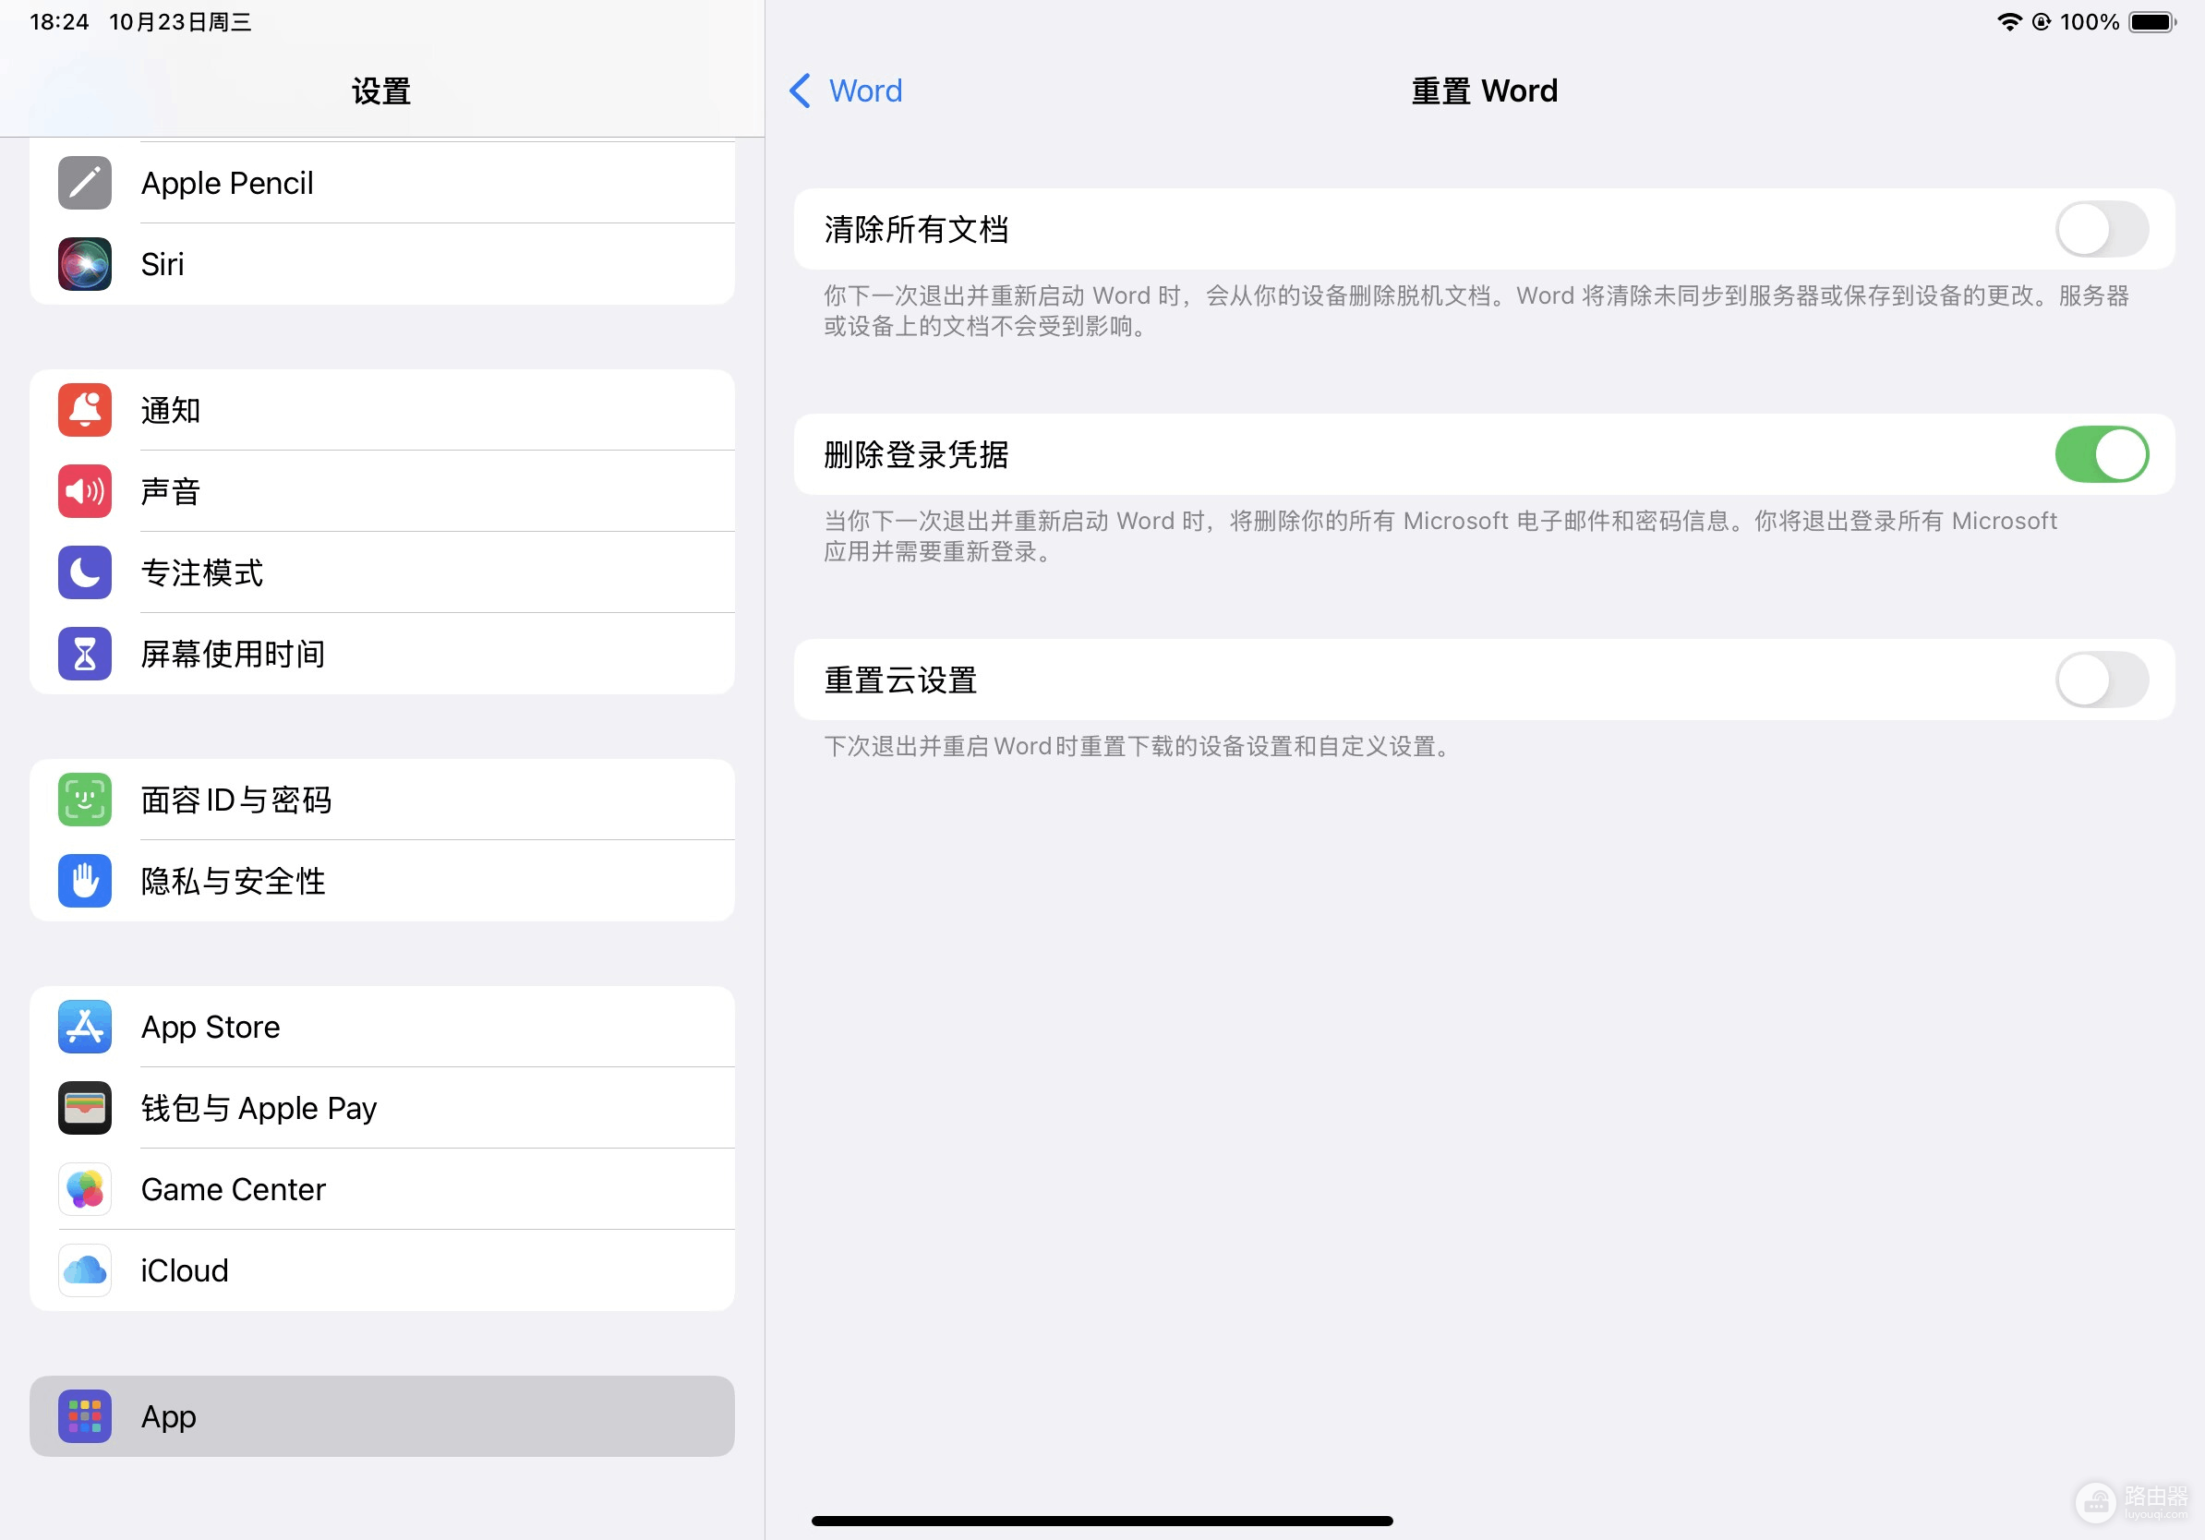The width and height of the screenshot is (2205, 1540).
Task: Tap the 100% battery percentage
Action: point(2090,21)
